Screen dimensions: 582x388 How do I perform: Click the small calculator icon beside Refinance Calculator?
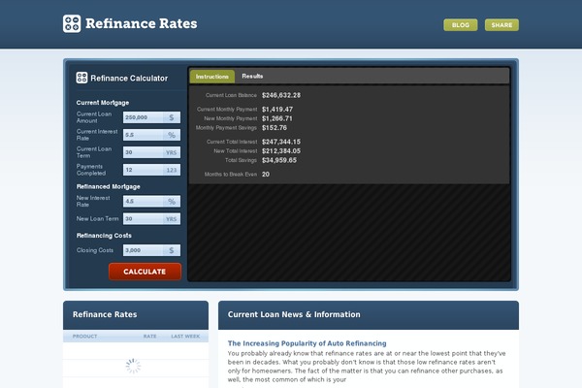pos(81,78)
